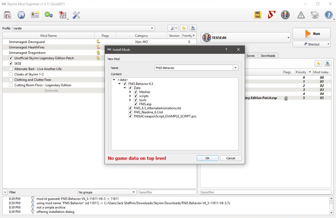Image resolution: width=336 pixels, height=218 pixels.
Task: Click the Dawnguard flag lightning icon
Action: (x=98, y=42)
